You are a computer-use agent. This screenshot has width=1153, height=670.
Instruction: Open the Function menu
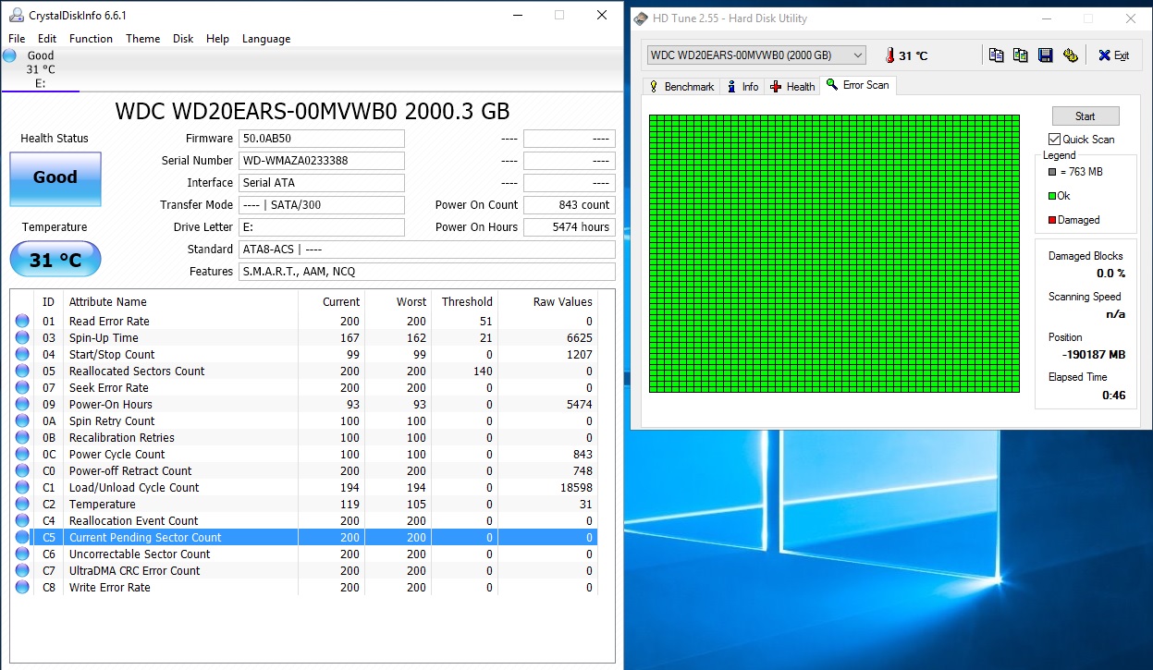click(91, 39)
